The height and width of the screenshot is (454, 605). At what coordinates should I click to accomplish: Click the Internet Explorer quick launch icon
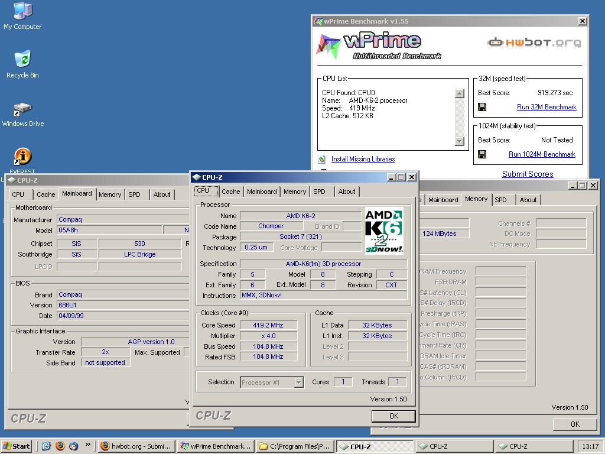(x=46, y=446)
